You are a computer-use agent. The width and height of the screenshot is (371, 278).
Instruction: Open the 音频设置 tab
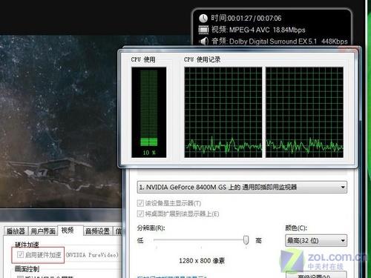click(97, 231)
